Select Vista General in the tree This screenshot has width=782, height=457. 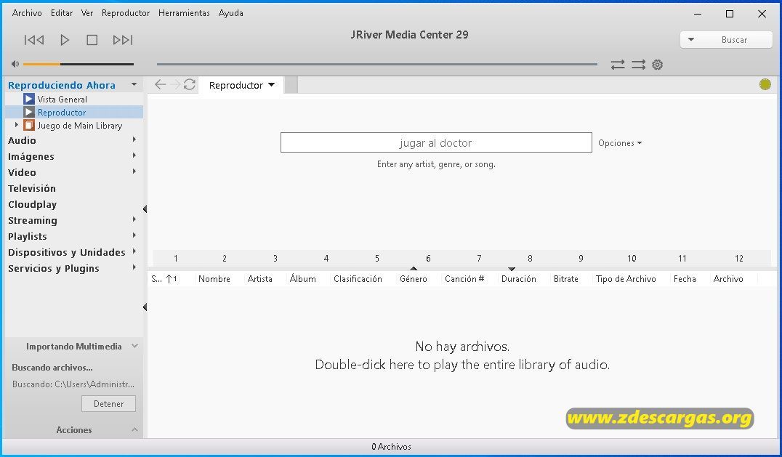point(63,100)
